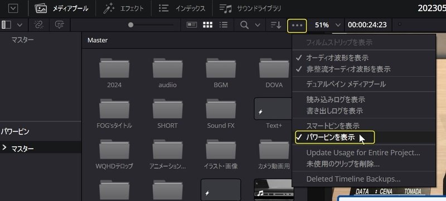Open the エフェクト panel
This screenshot has width=446, height=201.
pos(123,8)
